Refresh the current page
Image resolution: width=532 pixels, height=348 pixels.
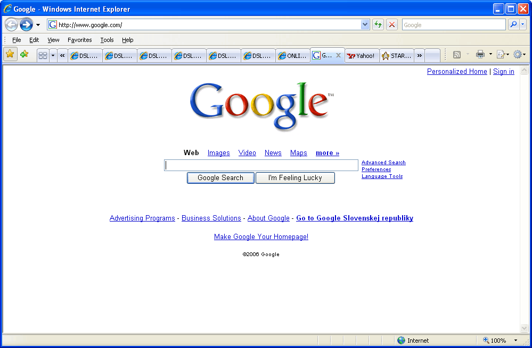[x=378, y=24]
